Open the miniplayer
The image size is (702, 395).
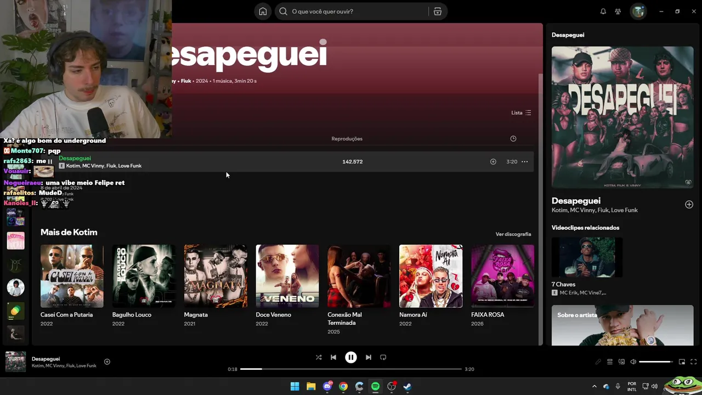coord(682,362)
